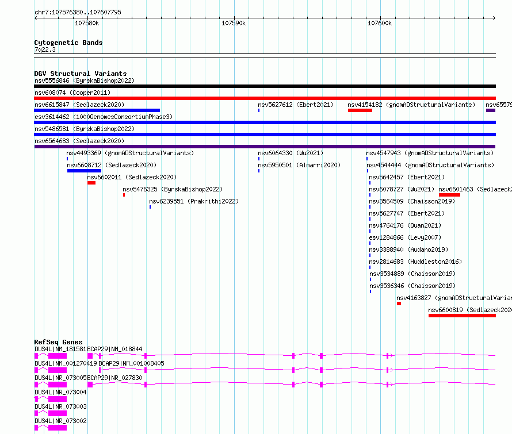512x434 pixels.
Task: Click the magenta exon block under DUS4L|NR_073002
Action: (x=58, y=428)
